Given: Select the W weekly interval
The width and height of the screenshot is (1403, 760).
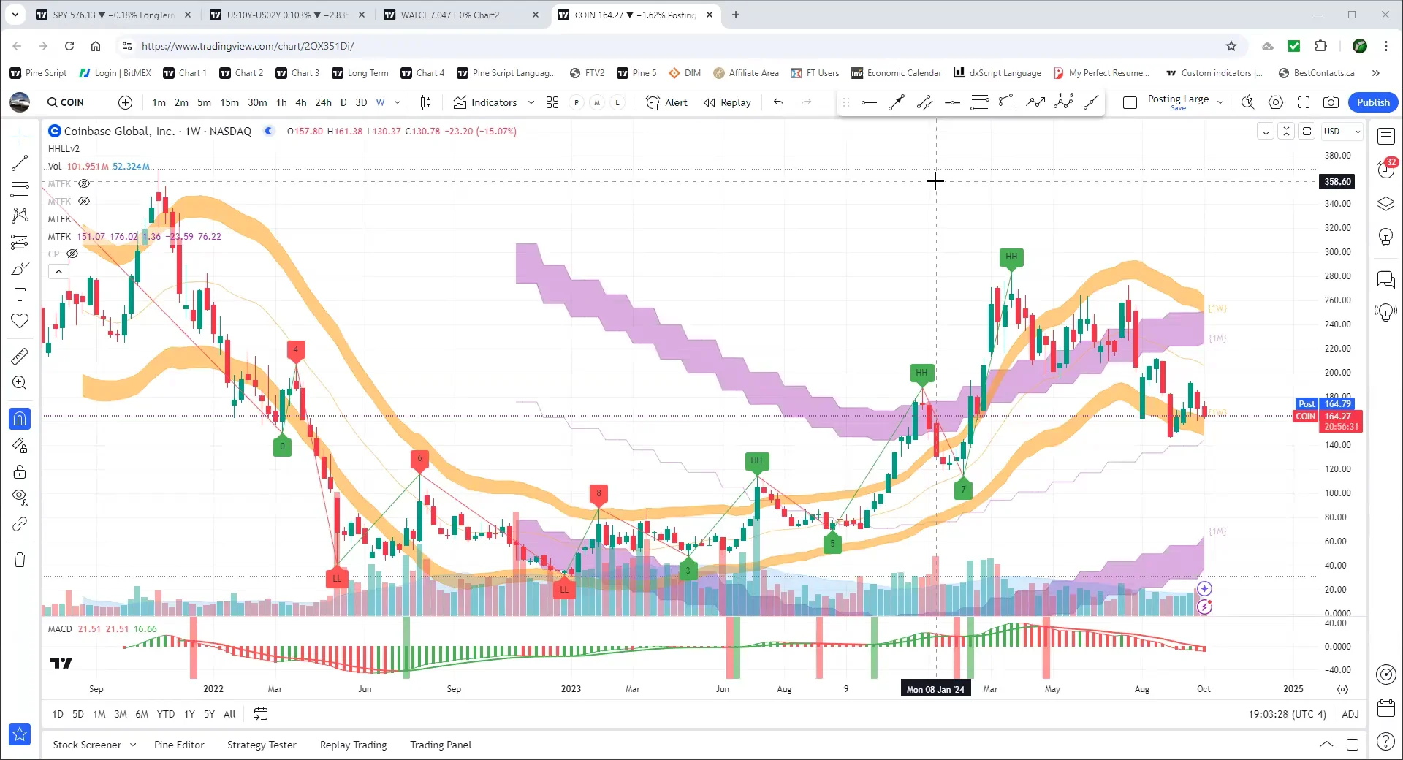Looking at the screenshot, I should coord(380,103).
